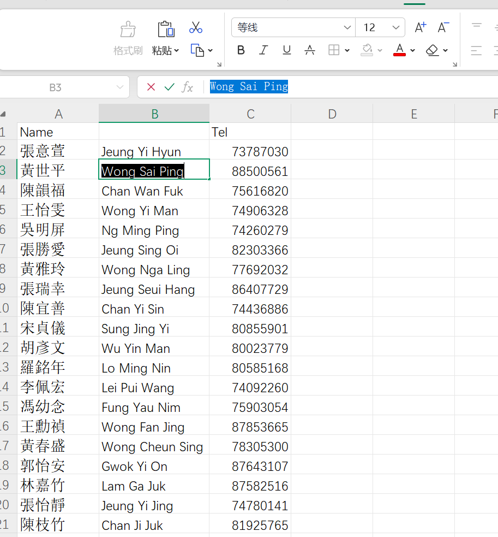Click the Clear eraser icon
Screen dimensions: 498x537
pyautogui.click(x=433, y=50)
